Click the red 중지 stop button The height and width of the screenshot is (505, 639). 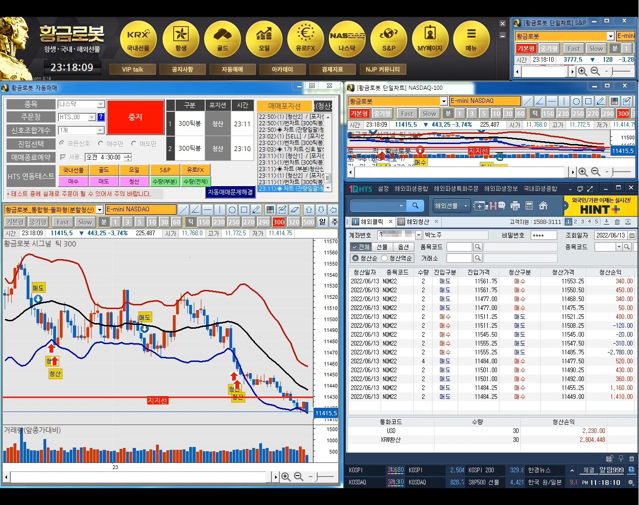pyautogui.click(x=135, y=117)
